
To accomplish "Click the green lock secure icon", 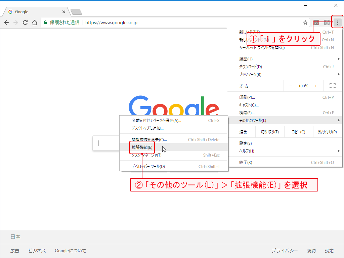I will pos(45,23).
